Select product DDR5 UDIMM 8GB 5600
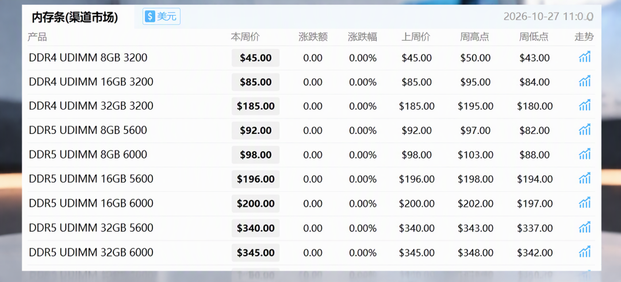621x282 pixels. (x=88, y=130)
